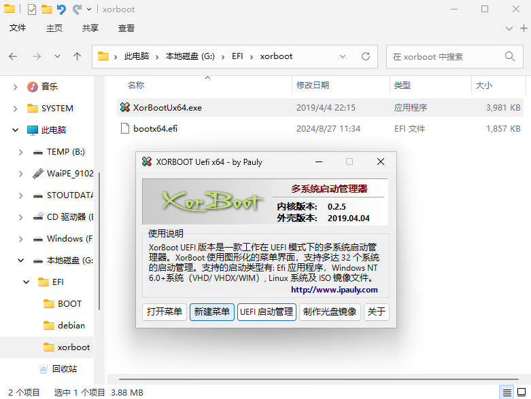Expand the SYSTEM folder node
Viewport: 531px width, 399px height.
pyautogui.click(x=15, y=109)
